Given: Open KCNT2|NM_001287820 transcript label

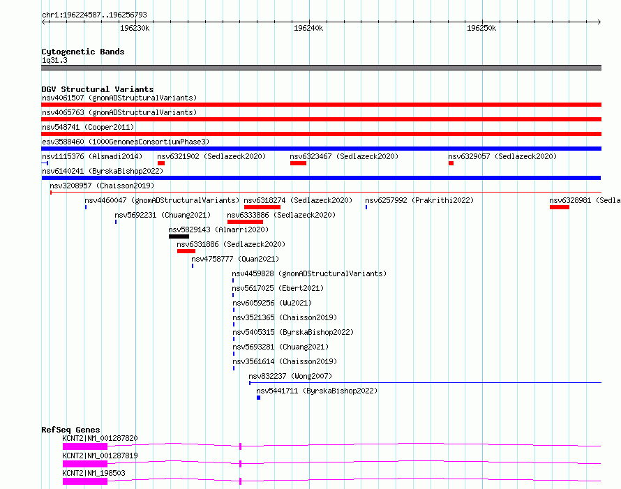Looking at the screenshot, I should pos(100,438).
